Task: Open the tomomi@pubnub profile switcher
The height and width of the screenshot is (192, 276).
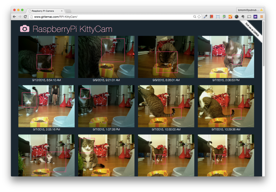Action: 250,10
